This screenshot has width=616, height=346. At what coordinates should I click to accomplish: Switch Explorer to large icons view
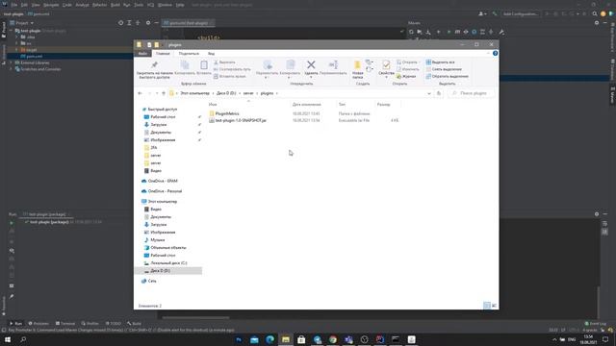point(494,306)
